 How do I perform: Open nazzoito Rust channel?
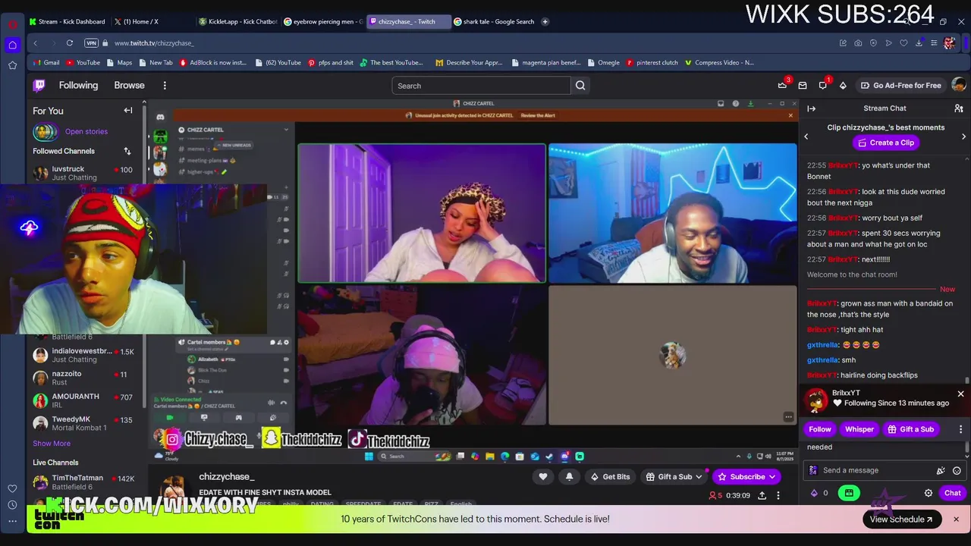click(83, 378)
